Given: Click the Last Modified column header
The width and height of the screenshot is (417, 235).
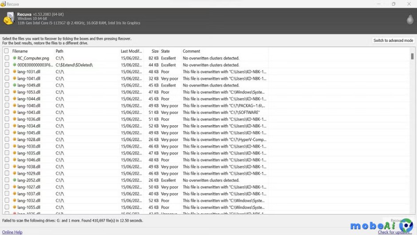Looking at the screenshot, I should (131, 51).
